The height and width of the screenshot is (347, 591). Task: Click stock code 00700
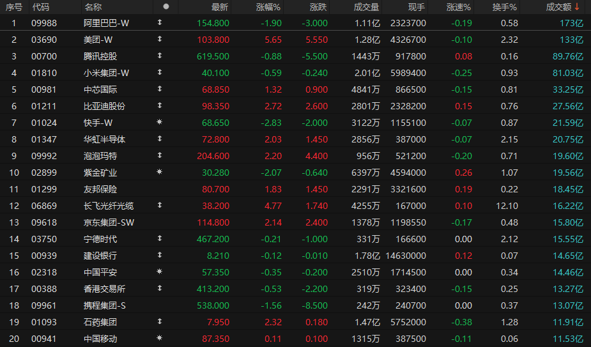click(44, 56)
